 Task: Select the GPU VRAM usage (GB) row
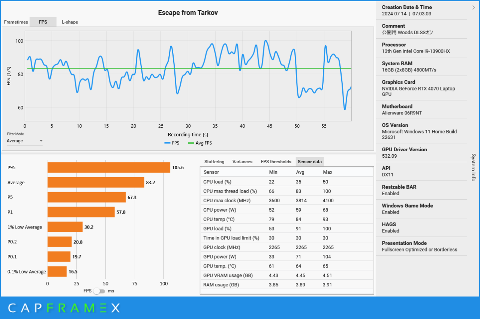click(287, 275)
